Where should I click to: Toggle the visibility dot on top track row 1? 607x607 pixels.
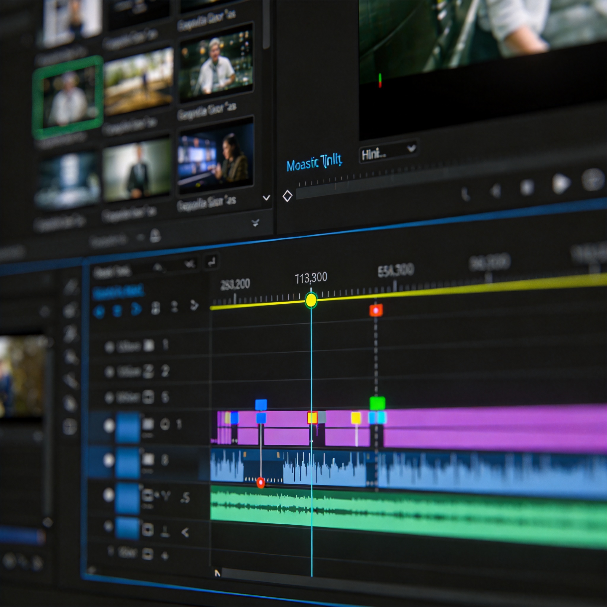109,347
